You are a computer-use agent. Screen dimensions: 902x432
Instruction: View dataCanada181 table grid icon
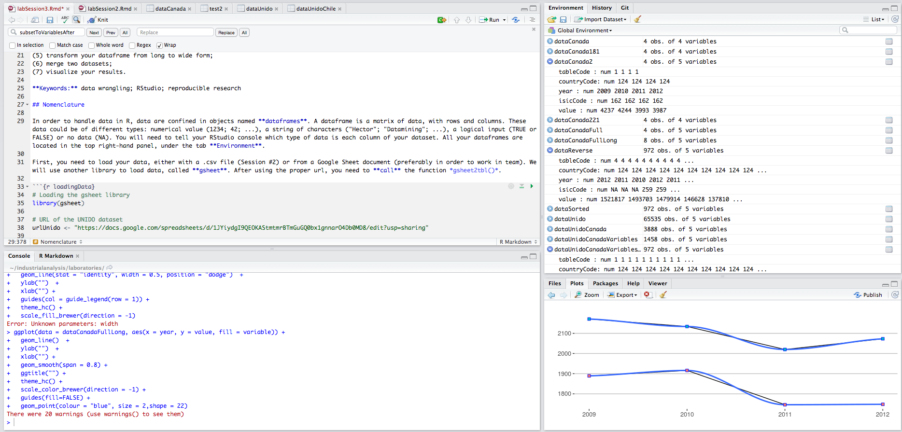point(889,52)
